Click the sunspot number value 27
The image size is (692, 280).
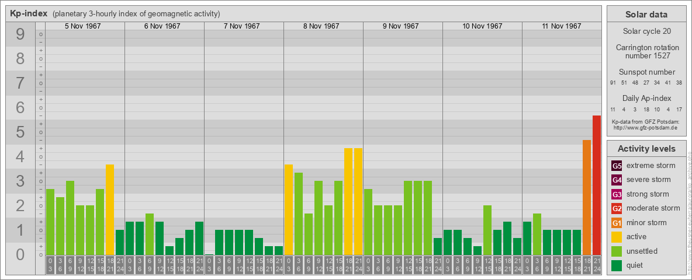coord(646,83)
